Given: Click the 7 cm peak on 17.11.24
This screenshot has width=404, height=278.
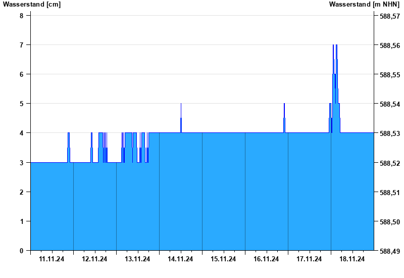Looking at the screenshot, I should pos(333,45).
